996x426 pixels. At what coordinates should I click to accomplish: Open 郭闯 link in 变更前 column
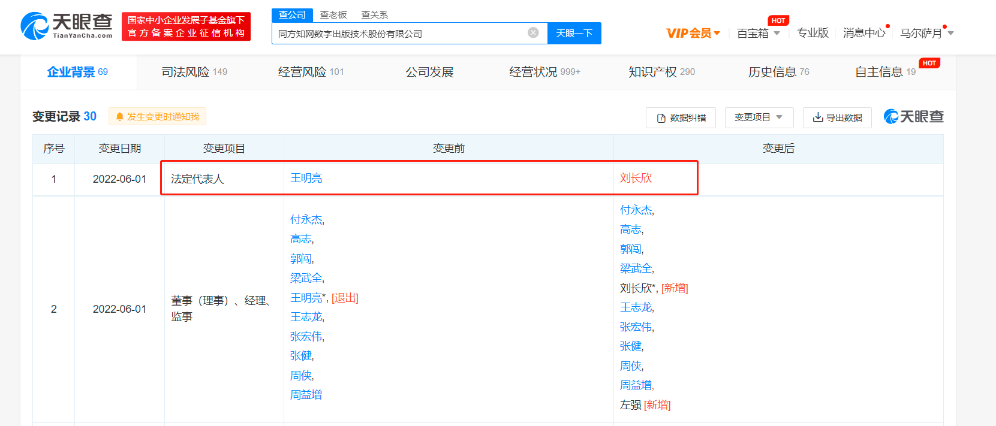pyautogui.click(x=301, y=258)
